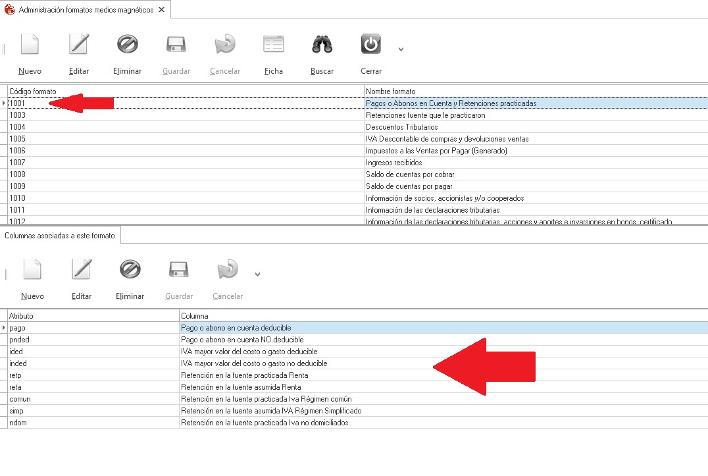Select format row 1005 IVA Descontable
708x476 pixels.
coord(184,139)
